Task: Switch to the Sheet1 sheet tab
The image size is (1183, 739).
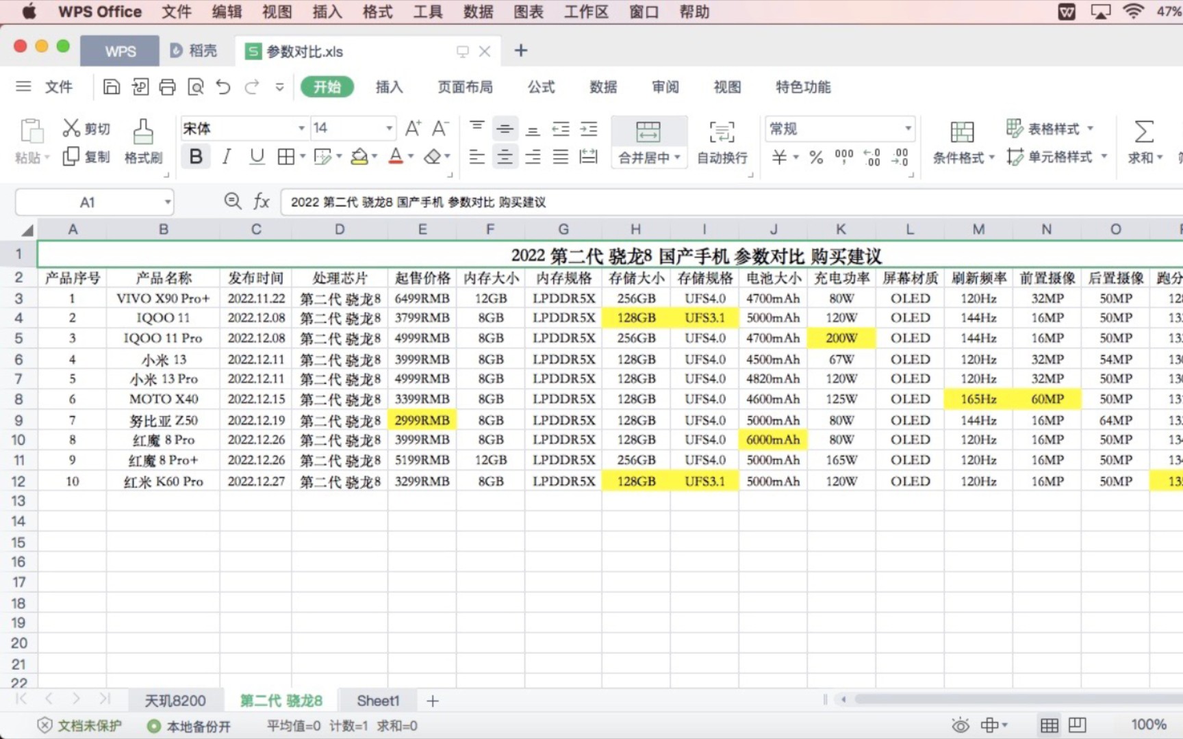Action: [378, 701]
